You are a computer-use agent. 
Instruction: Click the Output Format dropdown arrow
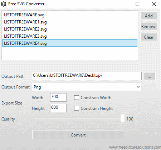click(138, 87)
